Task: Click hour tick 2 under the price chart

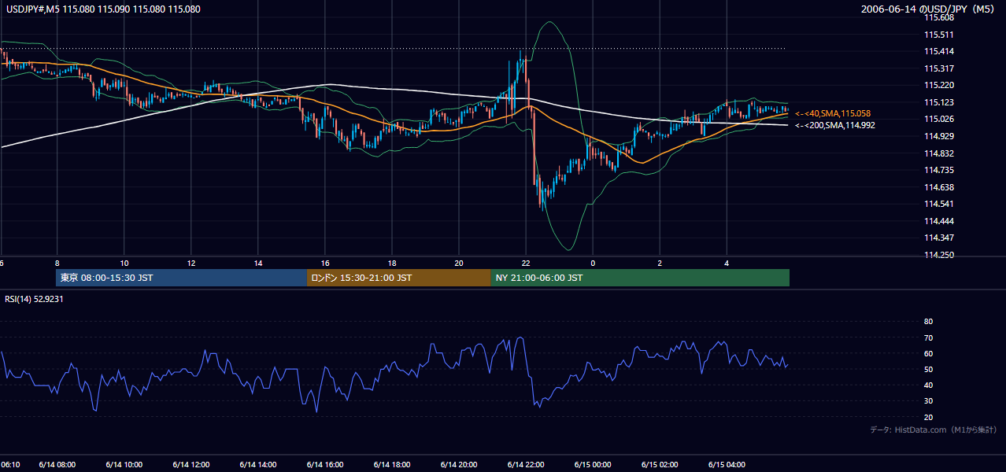Action: [660, 264]
